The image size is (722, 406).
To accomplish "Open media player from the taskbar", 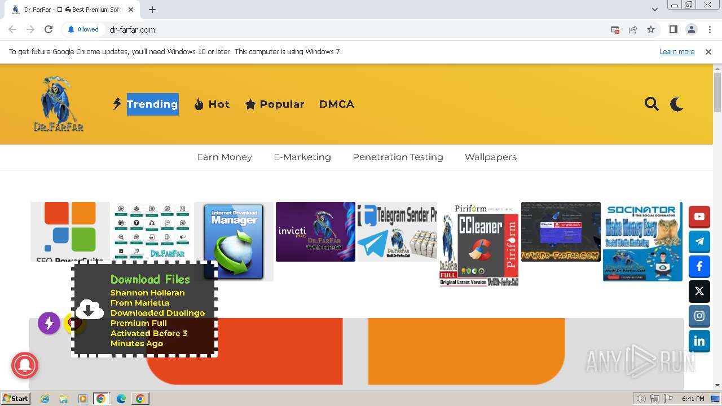I will [x=83, y=399].
